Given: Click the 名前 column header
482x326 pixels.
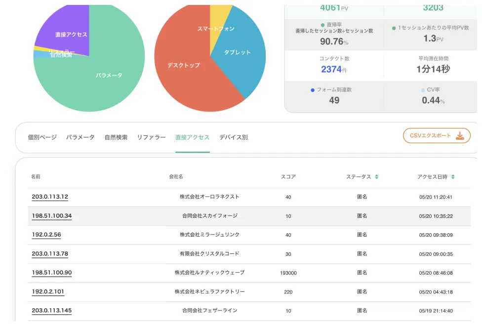Looking at the screenshot, I should (x=36, y=177).
